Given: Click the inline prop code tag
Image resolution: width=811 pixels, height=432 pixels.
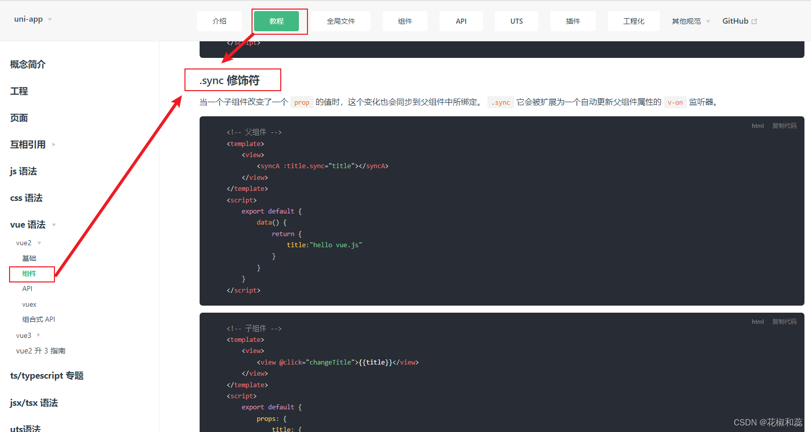Looking at the screenshot, I should (x=302, y=102).
